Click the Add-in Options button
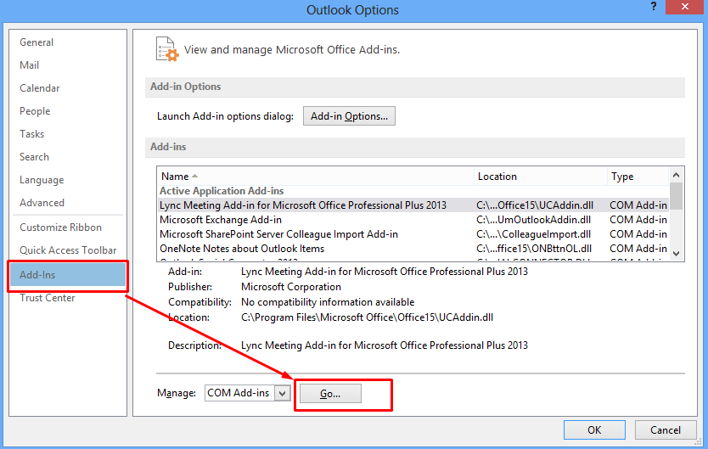708x449 pixels. [349, 116]
